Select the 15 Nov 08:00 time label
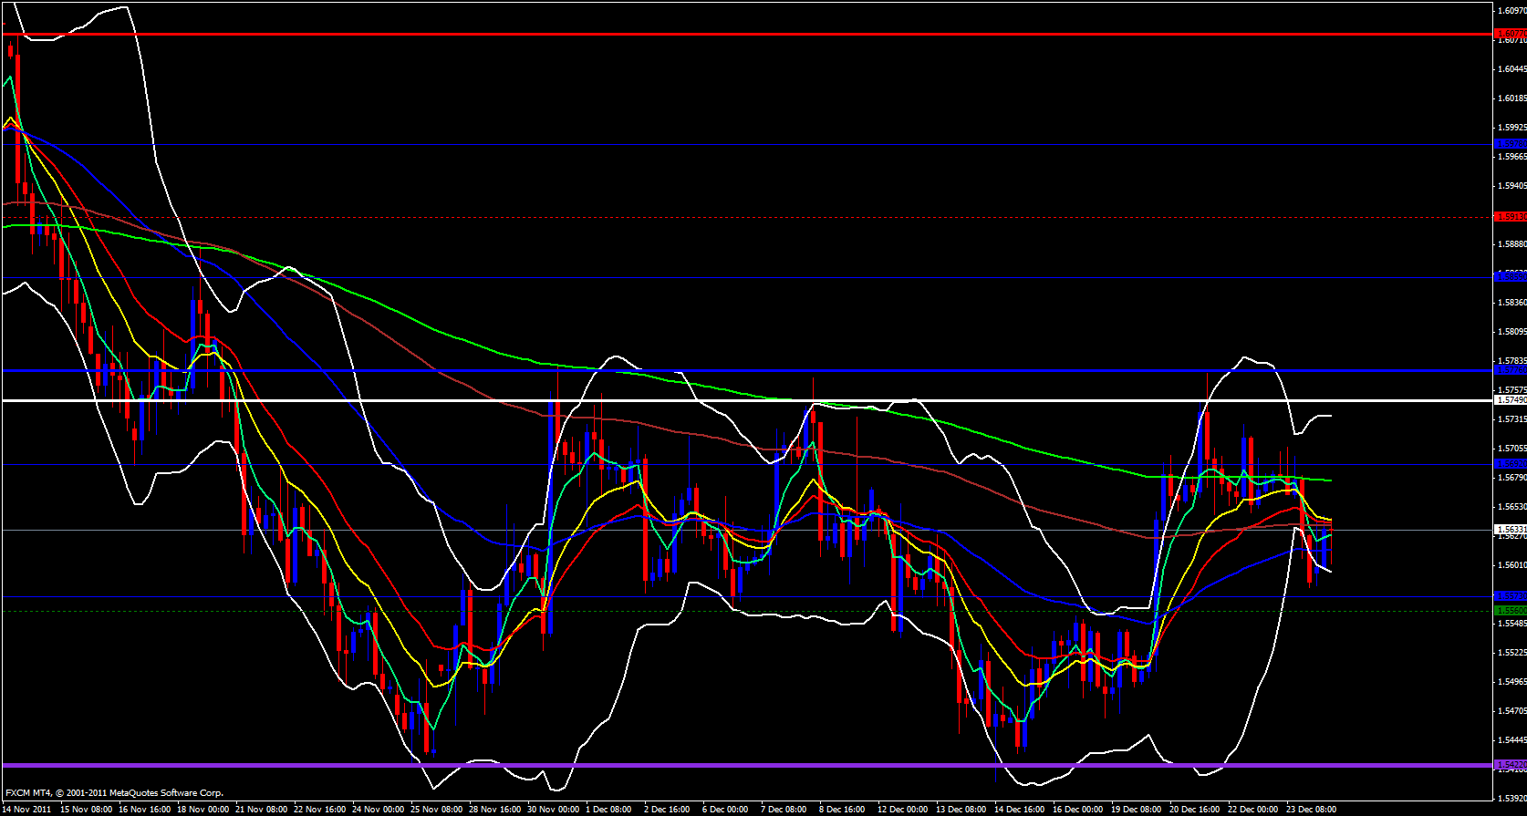The height and width of the screenshot is (816, 1527). point(87,810)
